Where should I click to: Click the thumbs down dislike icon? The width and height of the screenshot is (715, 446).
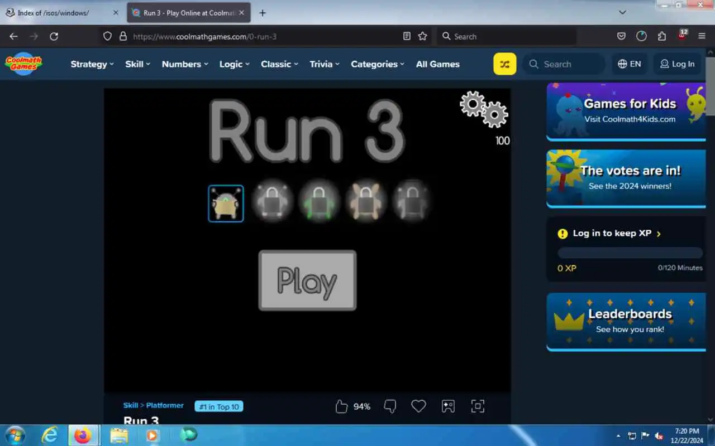pos(390,406)
